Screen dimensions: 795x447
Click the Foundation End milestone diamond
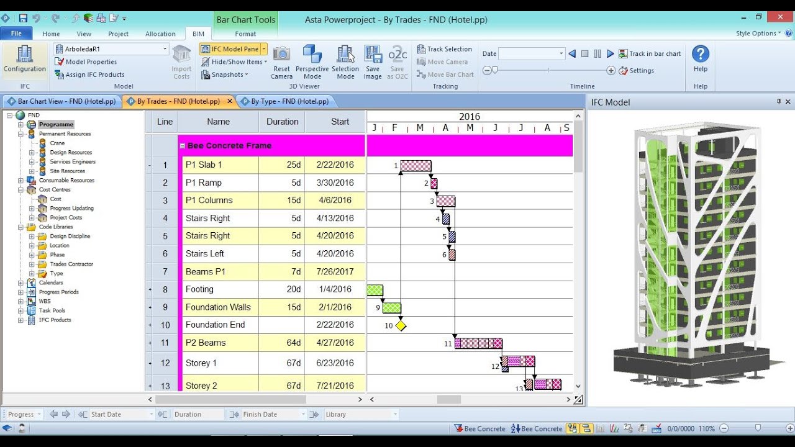point(401,325)
